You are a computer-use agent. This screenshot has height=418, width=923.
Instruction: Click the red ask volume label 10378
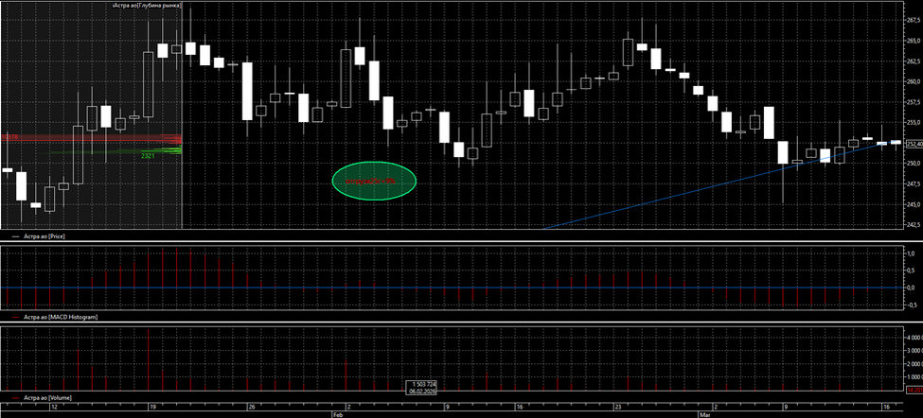click(10, 137)
